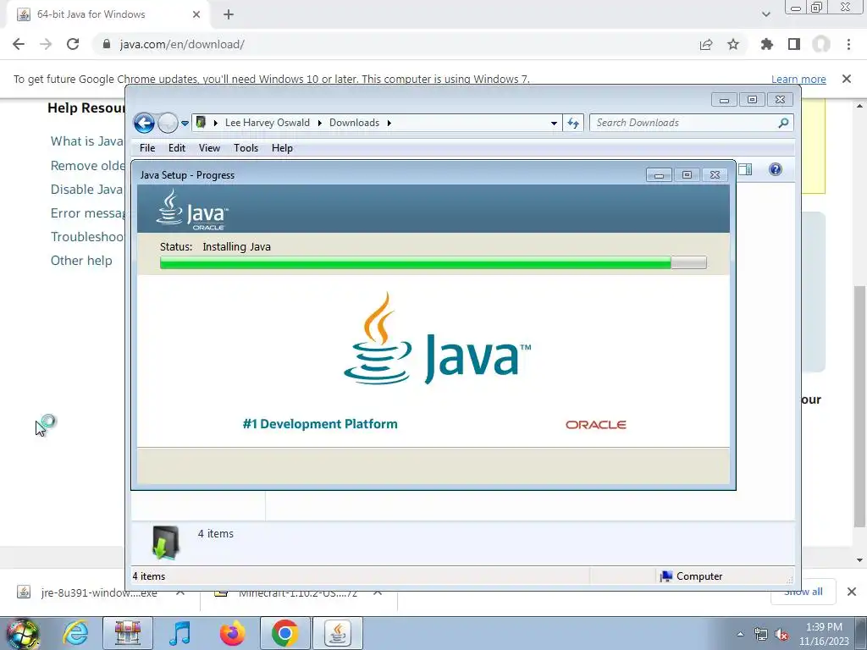Open Remove older versions help link
The image size is (867, 650).
tap(87, 166)
